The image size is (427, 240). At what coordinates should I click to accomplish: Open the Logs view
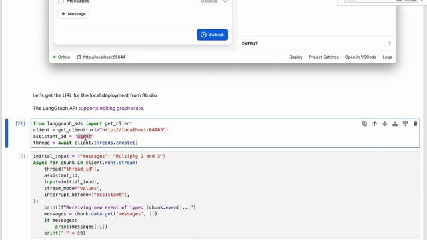point(387,57)
